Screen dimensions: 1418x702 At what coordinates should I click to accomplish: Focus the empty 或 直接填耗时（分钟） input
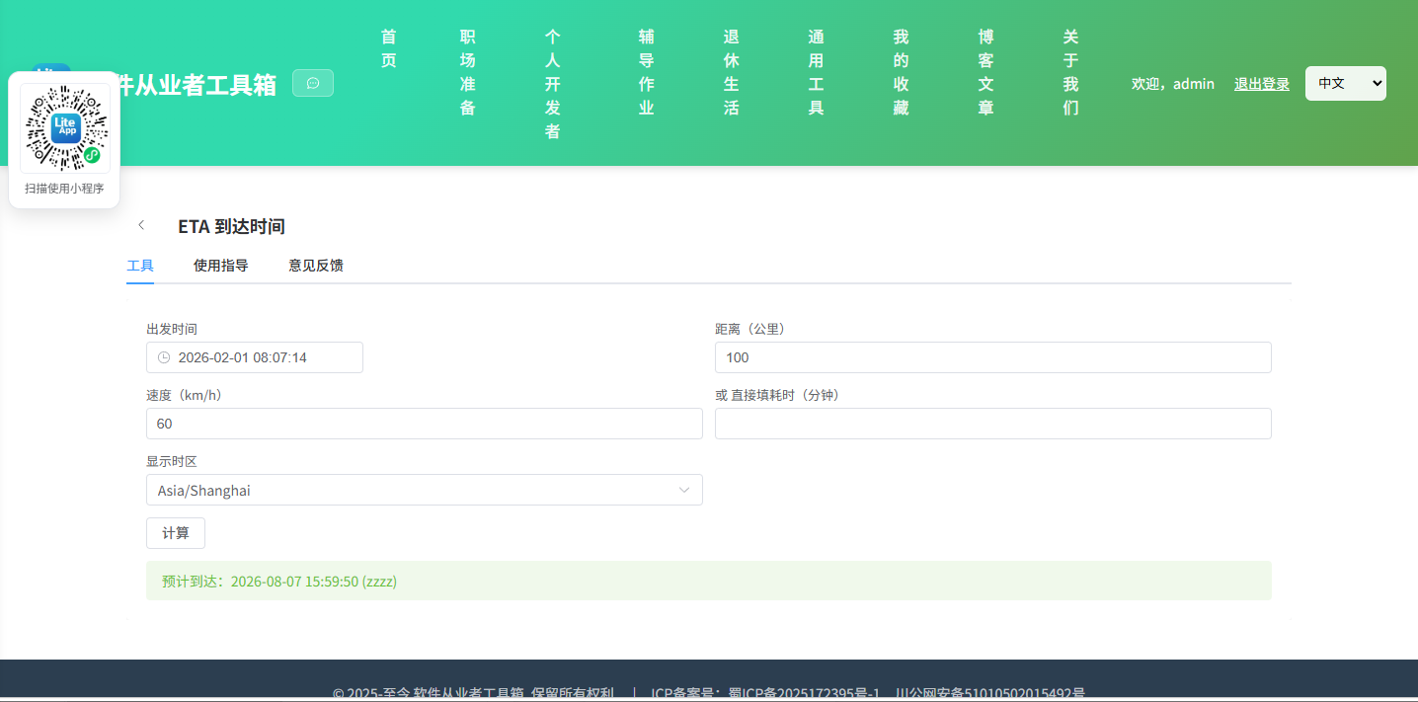(x=993, y=424)
